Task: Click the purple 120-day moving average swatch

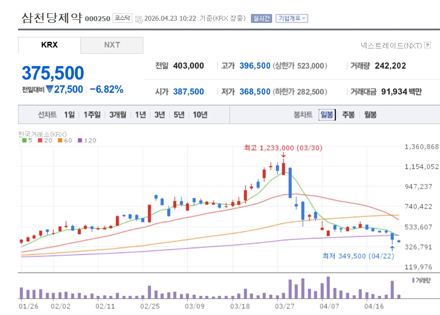Action: coord(80,140)
